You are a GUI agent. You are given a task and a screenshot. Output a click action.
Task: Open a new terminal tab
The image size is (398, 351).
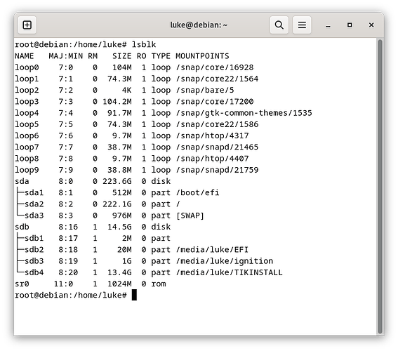click(27, 25)
